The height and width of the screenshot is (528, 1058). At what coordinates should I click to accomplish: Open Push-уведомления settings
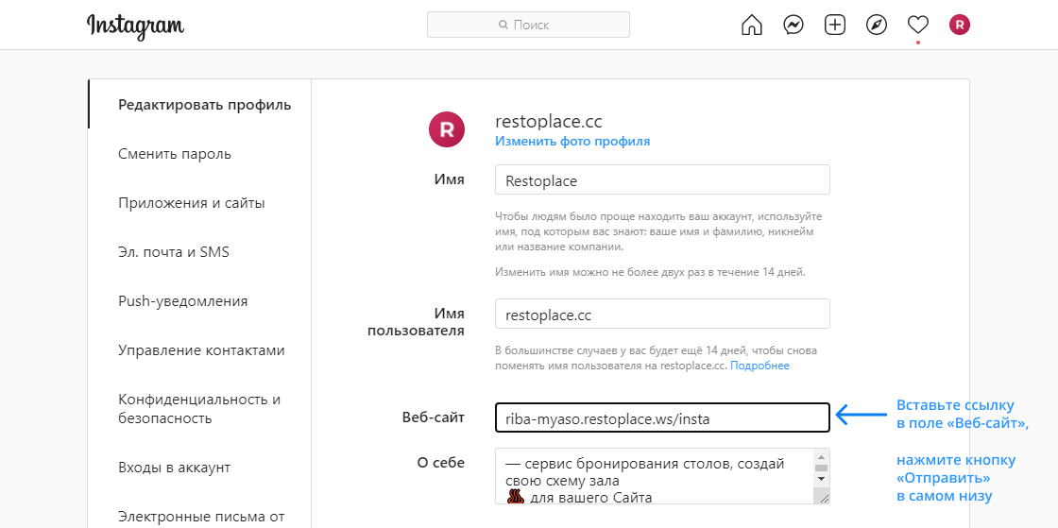pyautogui.click(x=182, y=301)
